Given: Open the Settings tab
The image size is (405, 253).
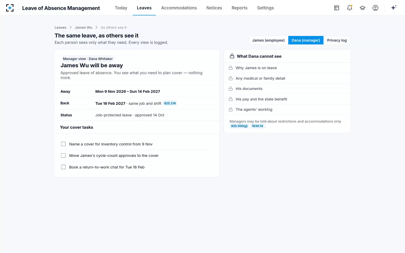Looking at the screenshot, I should pos(265,8).
